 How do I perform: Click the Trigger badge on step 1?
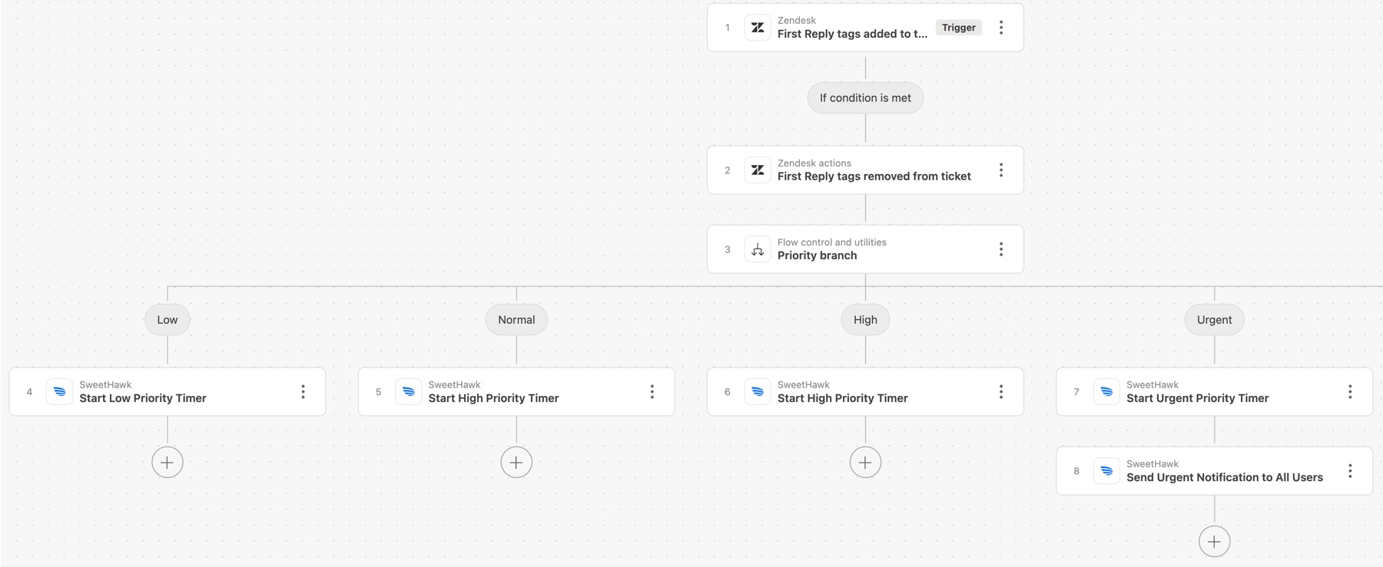pos(959,28)
